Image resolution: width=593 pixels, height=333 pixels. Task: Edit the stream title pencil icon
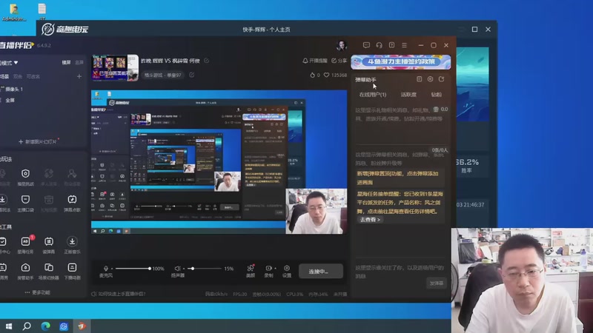click(207, 61)
